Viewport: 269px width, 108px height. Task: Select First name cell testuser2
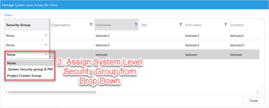[x=192, y=36]
